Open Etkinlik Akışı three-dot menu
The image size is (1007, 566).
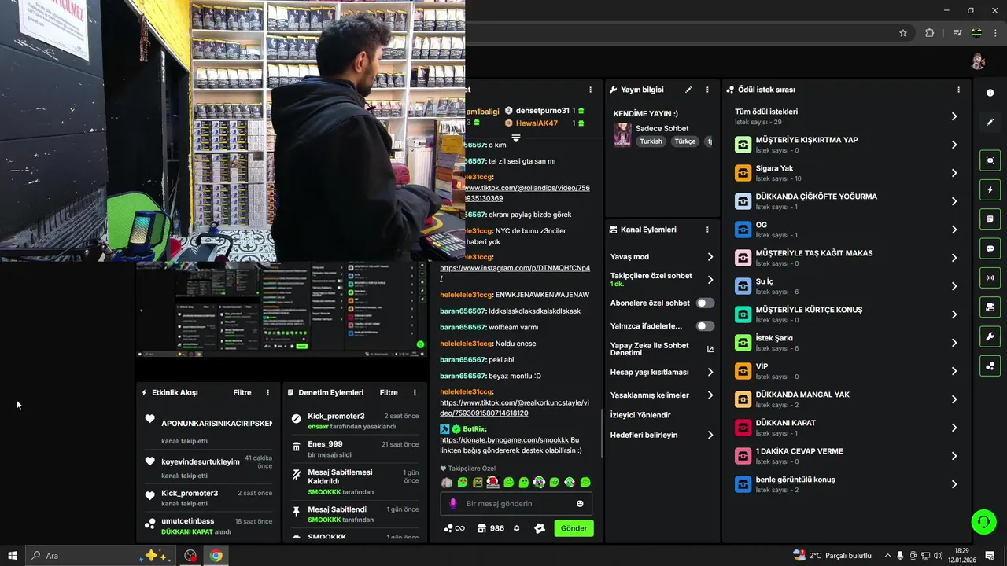(267, 392)
